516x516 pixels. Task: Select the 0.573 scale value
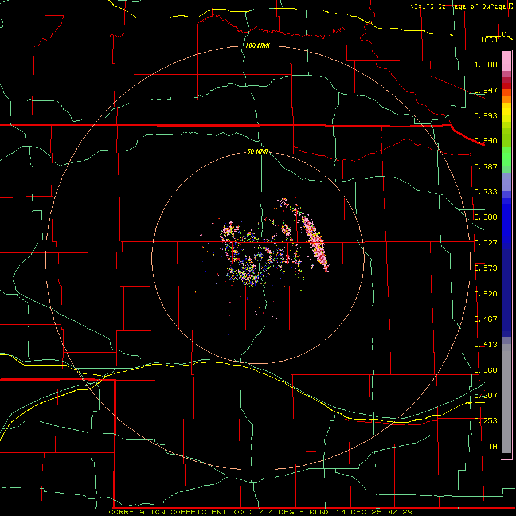click(486, 268)
